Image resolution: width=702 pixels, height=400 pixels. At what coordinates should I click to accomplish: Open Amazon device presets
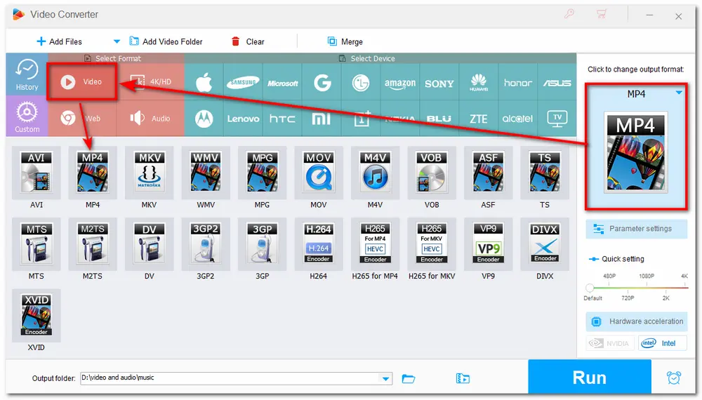point(400,83)
